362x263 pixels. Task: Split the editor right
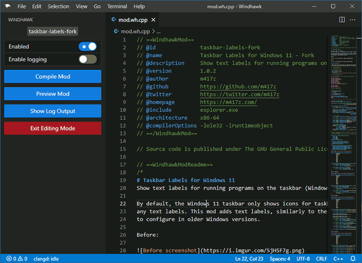pos(342,20)
